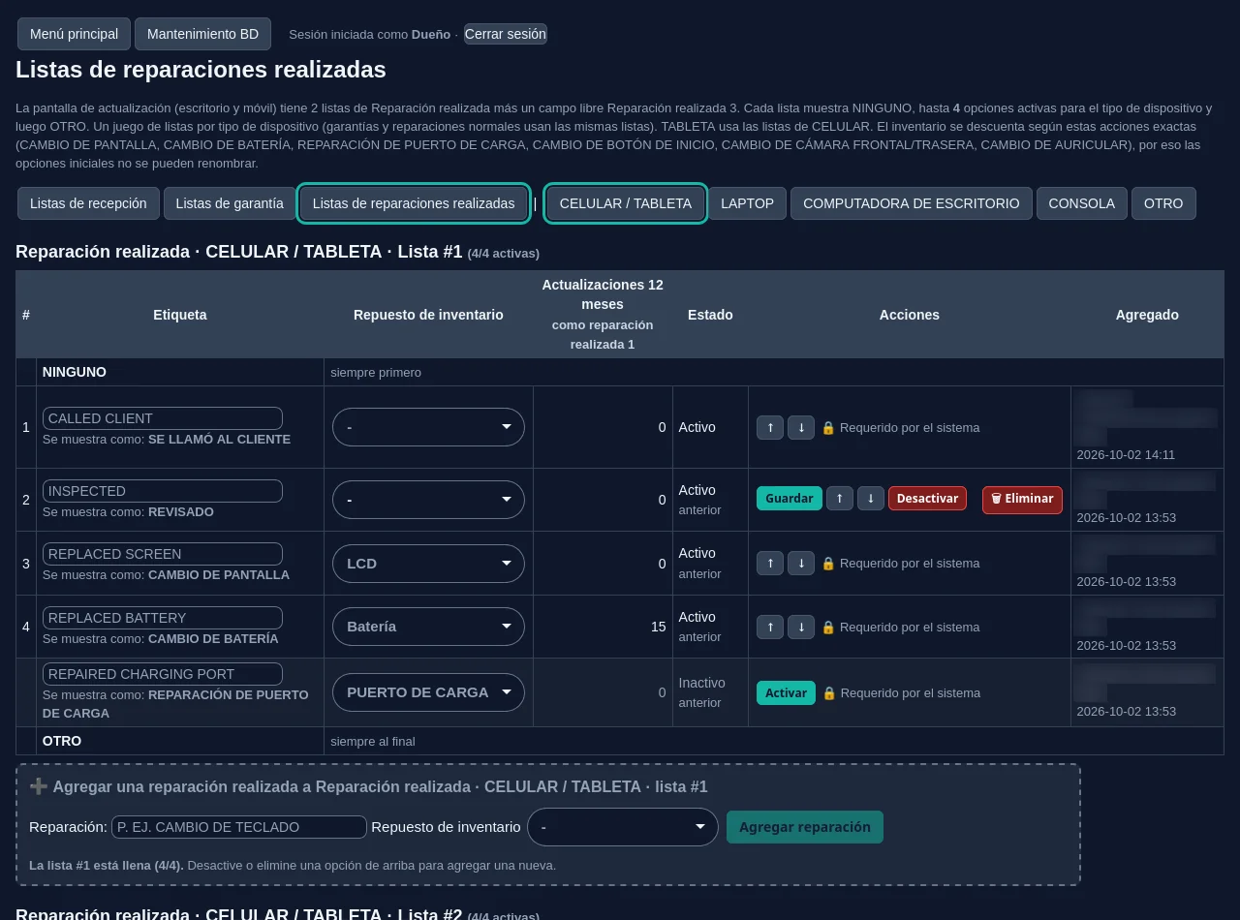Move INSPECTED row up with arrow

click(840, 498)
